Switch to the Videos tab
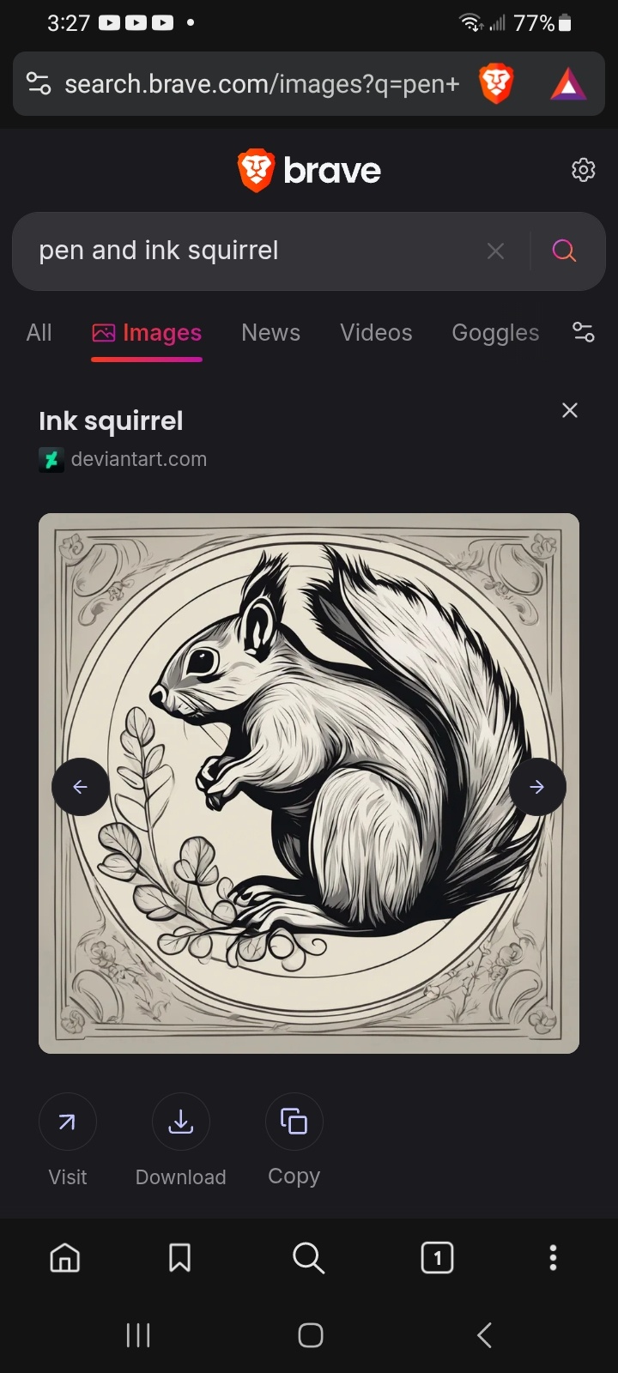This screenshot has height=1373, width=618. click(x=376, y=333)
